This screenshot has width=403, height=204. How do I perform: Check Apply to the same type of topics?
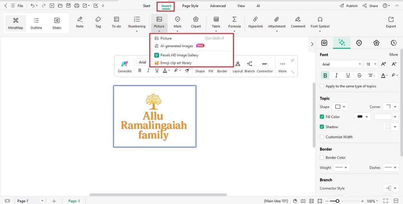pyautogui.click(x=322, y=86)
